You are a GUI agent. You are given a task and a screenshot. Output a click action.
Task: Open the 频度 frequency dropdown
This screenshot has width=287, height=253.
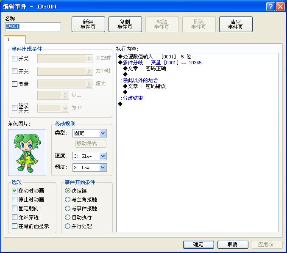(x=89, y=168)
